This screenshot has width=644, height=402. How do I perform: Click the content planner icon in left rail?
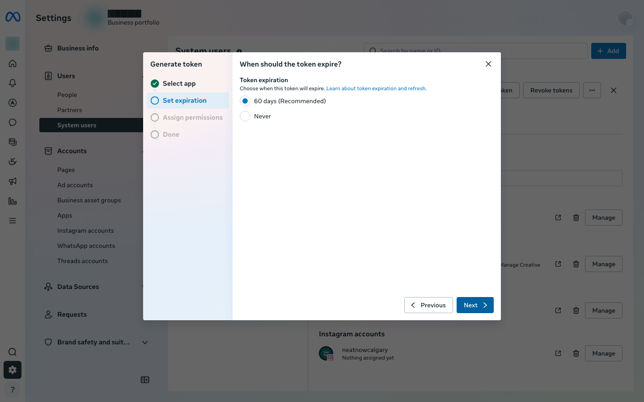tap(13, 142)
